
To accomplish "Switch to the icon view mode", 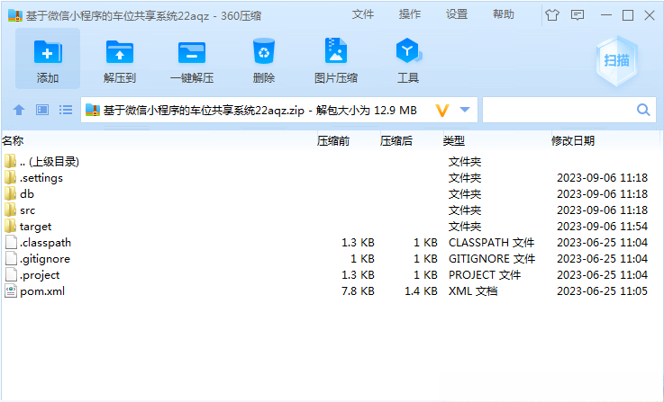I will pos(42,110).
